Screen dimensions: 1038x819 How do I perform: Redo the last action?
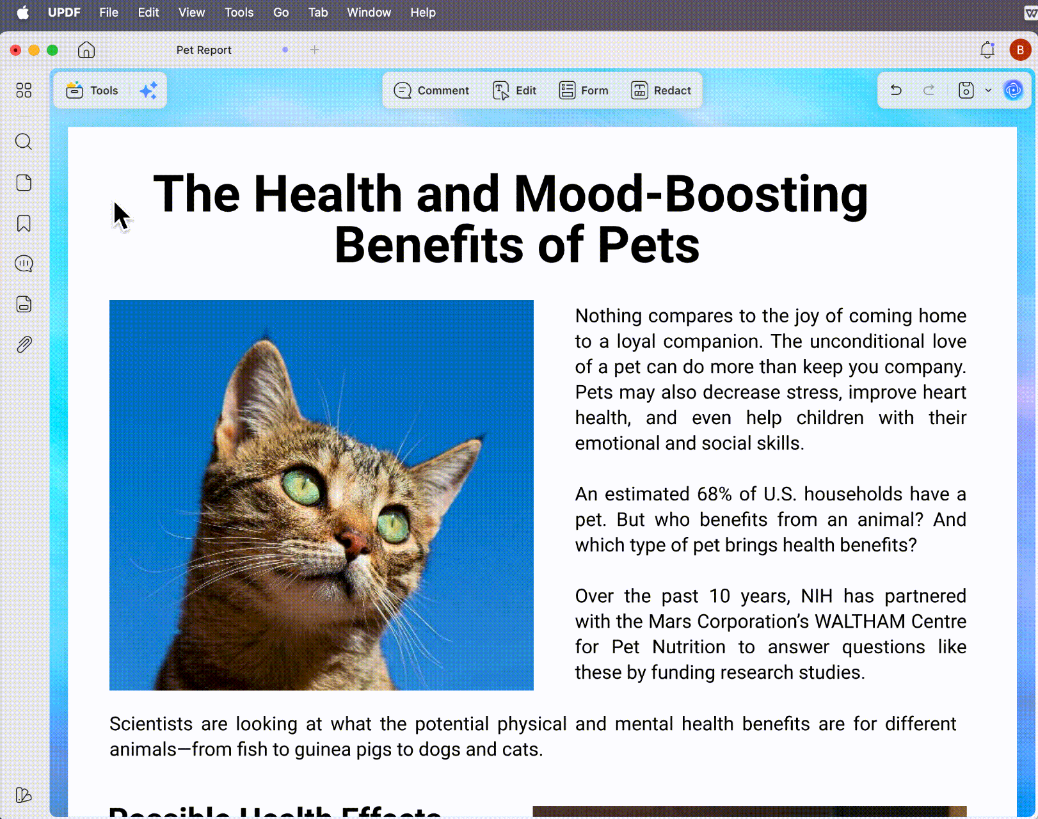click(929, 90)
